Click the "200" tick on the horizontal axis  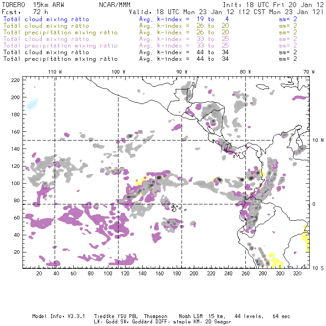pyautogui.click(x=194, y=274)
